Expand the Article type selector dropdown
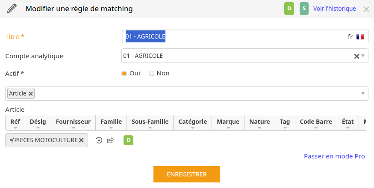This screenshot has height=188, width=374. pyautogui.click(x=363, y=93)
